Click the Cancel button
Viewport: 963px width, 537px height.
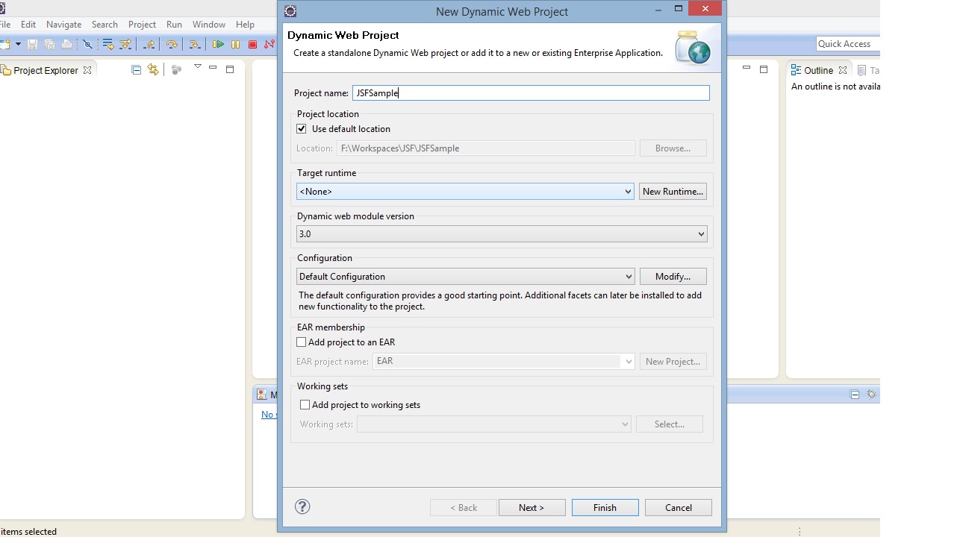679,508
